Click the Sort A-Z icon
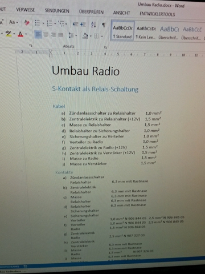Image resolution: width=205 pixels, height=274 pixels. (93, 25)
